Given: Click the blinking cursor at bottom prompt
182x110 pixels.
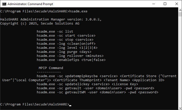Looking at the screenshot, I should pos(70,105).
